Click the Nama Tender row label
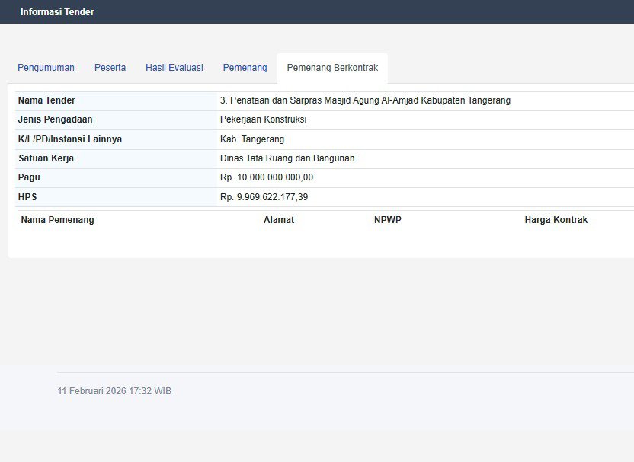Viewport: 634px width, 462px height. coord(46,100)
